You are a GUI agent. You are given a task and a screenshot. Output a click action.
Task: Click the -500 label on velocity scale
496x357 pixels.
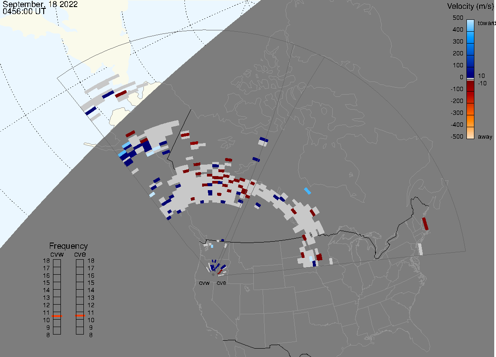point(457,136)
